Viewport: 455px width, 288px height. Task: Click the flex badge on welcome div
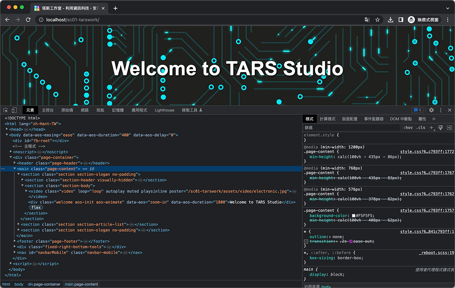[x=36, y=208]
